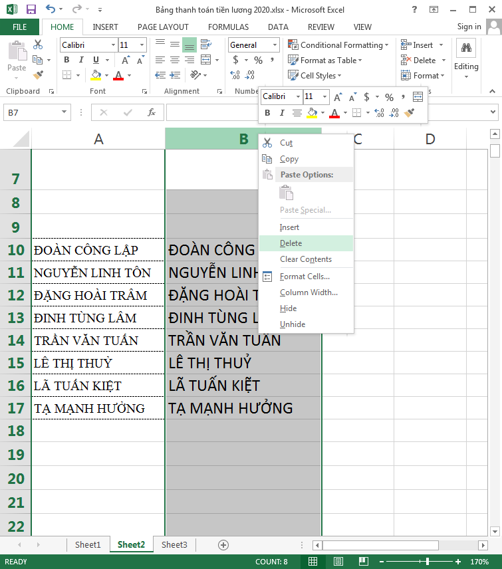502x569 pixels.
Task: Click the Format Painter brush in Clipboard group
Action: [38, 75]
